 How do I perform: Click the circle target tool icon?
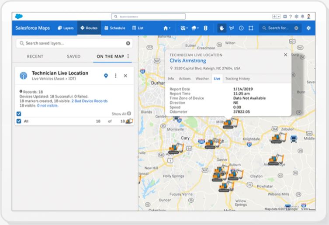pyautogui.click(x=241, y=28)
